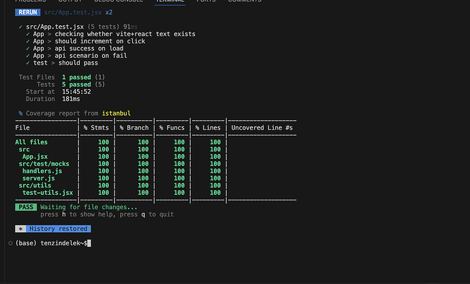Click % Stmts value for All files
The image size is (470, 284).
coord(104,142)
